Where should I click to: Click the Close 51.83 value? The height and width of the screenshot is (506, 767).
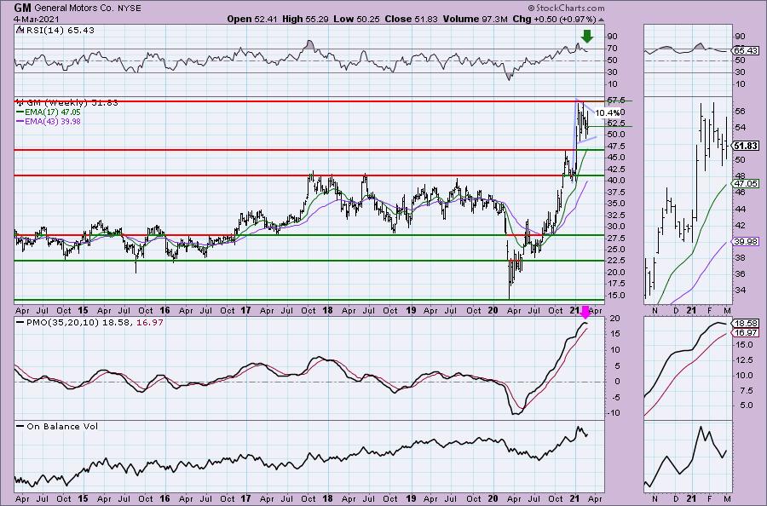click(412, 19)
